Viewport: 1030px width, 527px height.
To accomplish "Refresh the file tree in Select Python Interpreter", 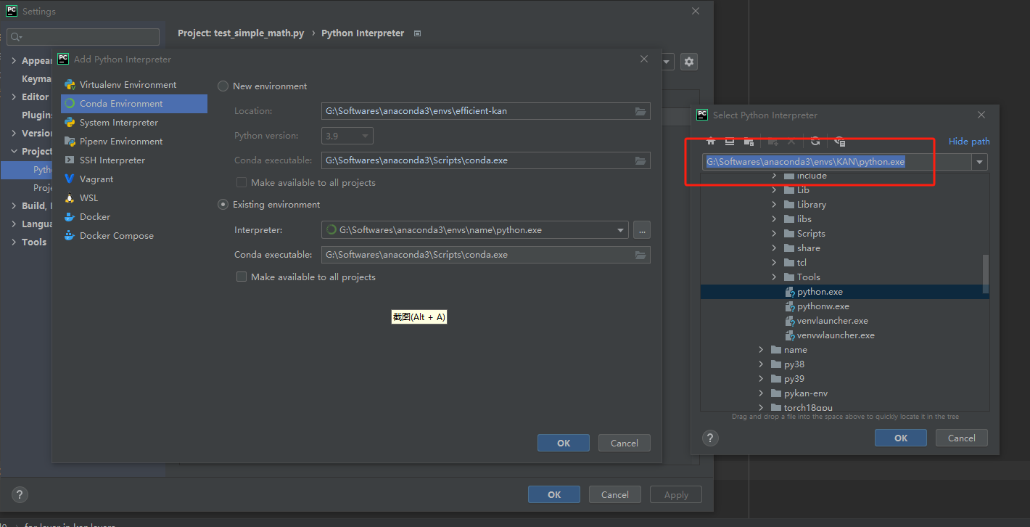I will coord(815,142).
